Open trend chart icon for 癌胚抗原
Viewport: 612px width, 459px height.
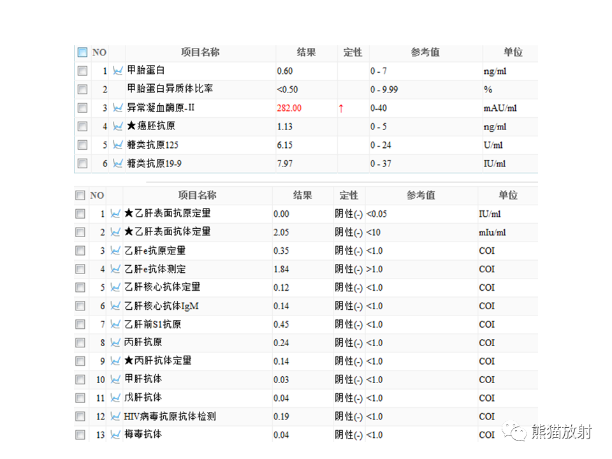[118, 126]
